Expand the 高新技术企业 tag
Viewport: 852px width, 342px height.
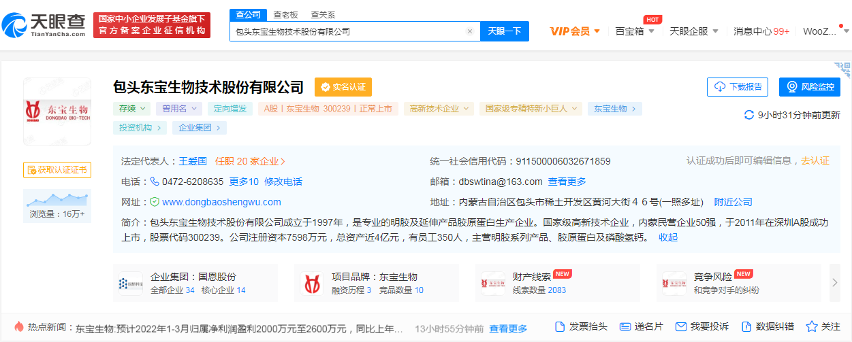pos(439,109)
